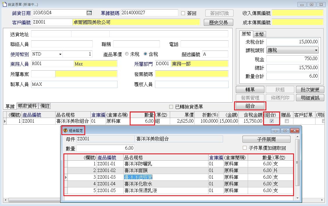
Task: Open the calendar picker for 銷貨日期
Action: point(89,13)
